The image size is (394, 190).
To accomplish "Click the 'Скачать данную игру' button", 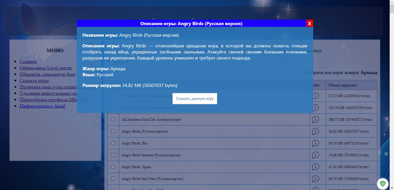I will click(x=195, y=98).
